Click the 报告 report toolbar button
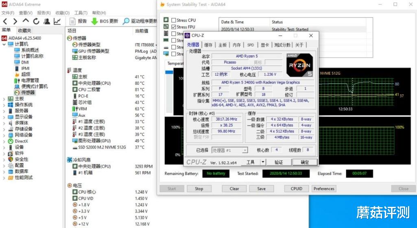This screenshot has width=417, height=228. click(78, 21)
